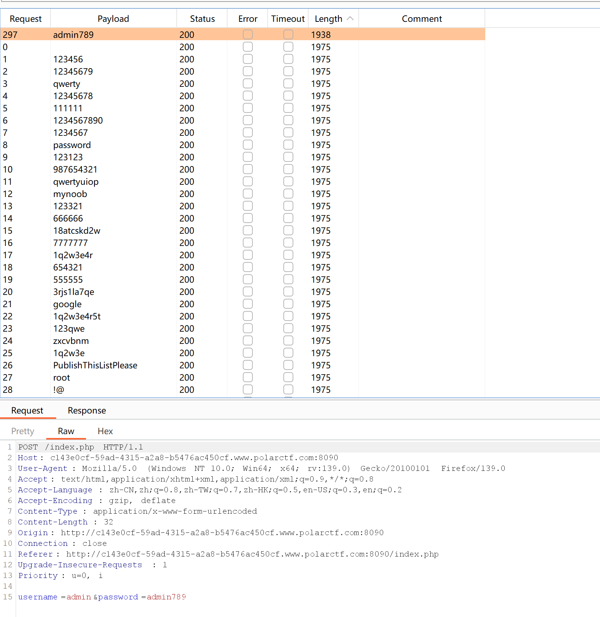
Task: Toggle Error checkbox for payload google
Action: pos(248,304)
